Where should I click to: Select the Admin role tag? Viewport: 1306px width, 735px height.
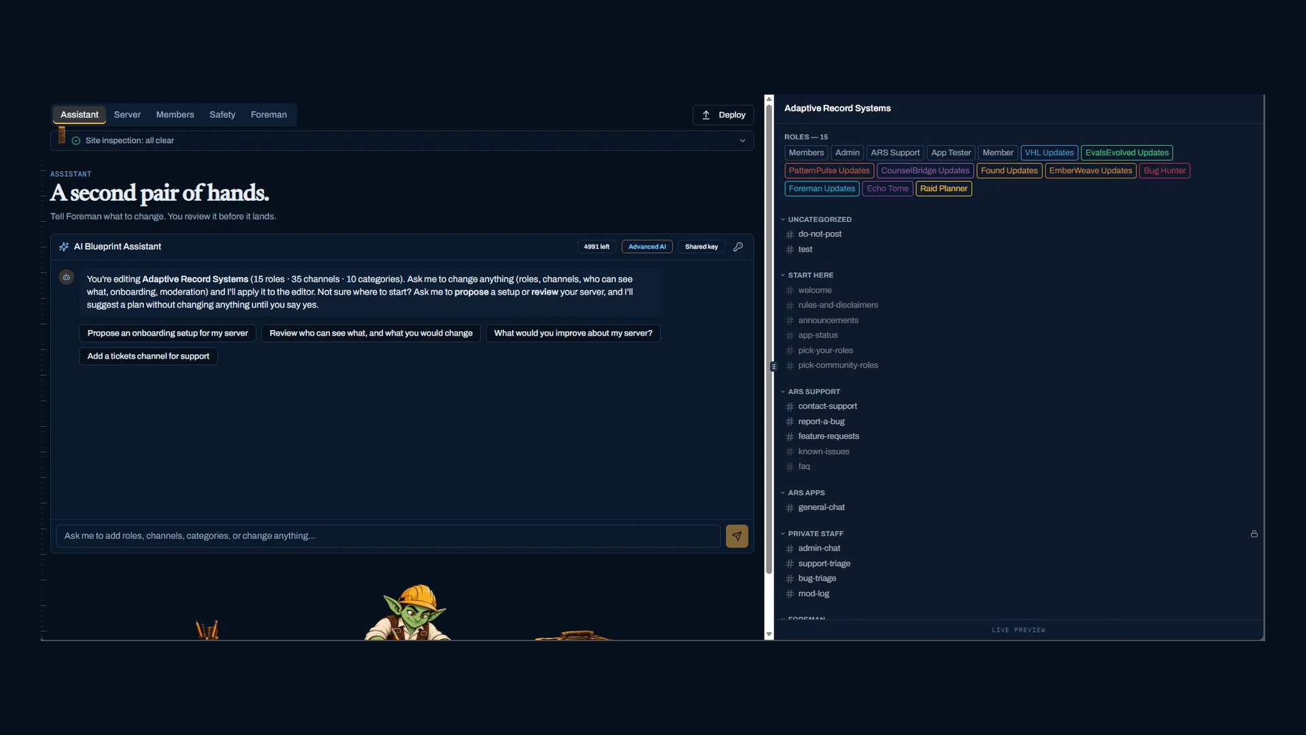tap(848, 153)
